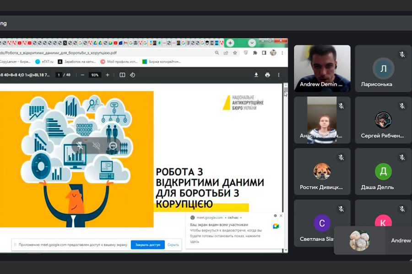
Task: Zoom out the PDF with minus button
Action: point(82,75)
